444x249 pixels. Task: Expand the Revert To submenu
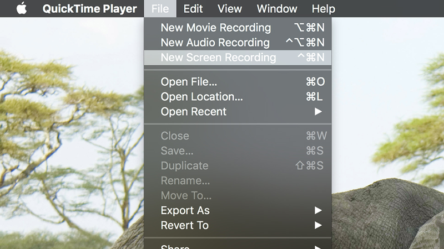(x=238, y=226)
